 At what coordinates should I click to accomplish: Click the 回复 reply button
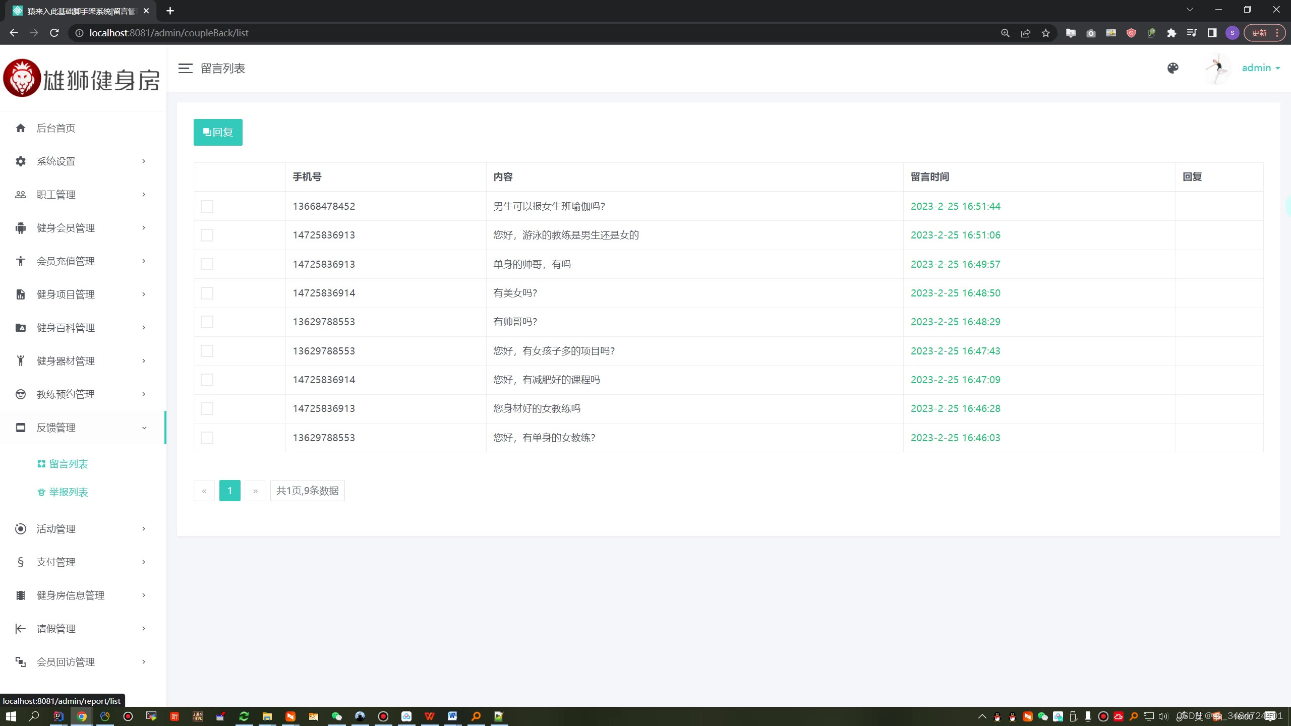[x=218, y=132]
